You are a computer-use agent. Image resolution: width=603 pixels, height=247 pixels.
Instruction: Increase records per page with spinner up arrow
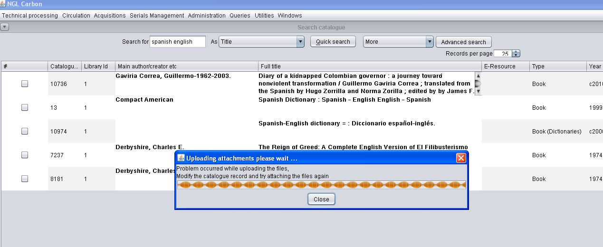coord(516,52)
